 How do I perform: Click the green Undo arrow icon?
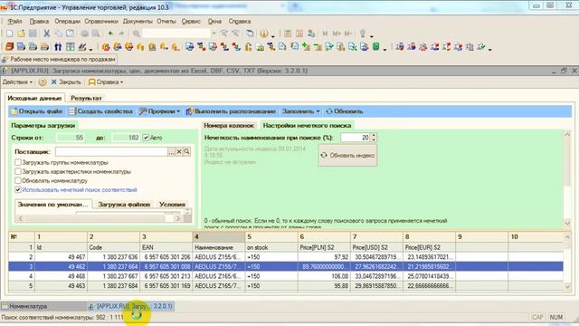[x=110, y=34]
